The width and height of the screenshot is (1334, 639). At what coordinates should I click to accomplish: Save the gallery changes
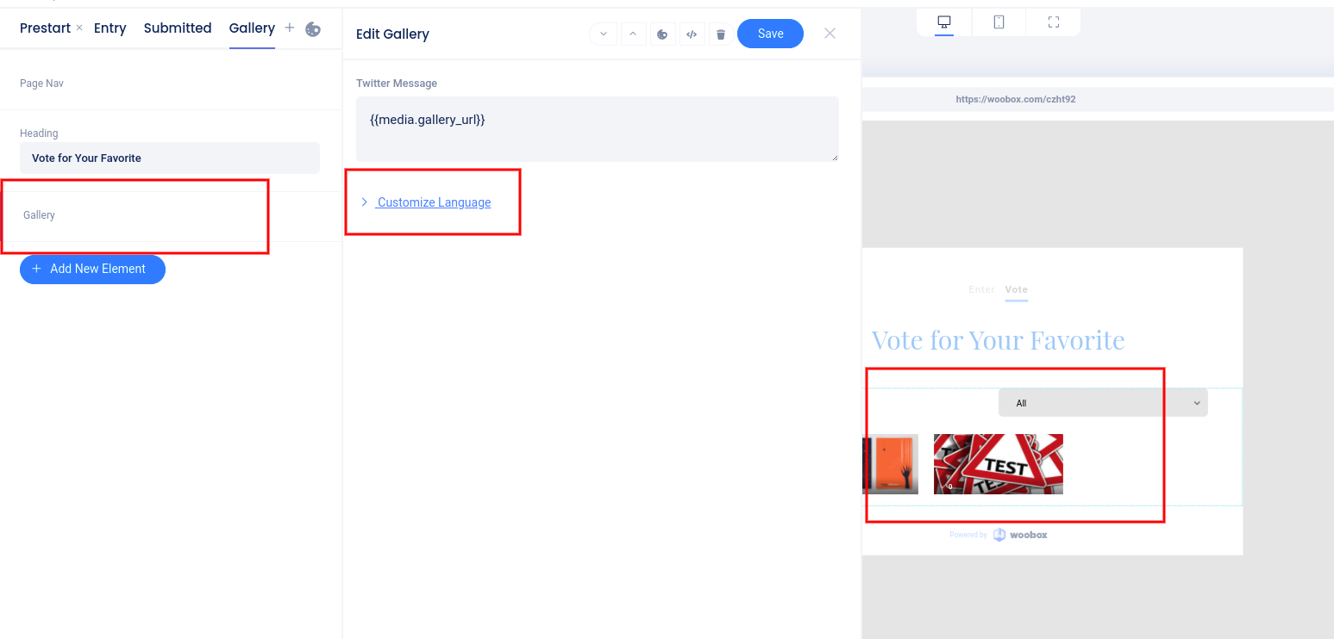pos(770,34)
